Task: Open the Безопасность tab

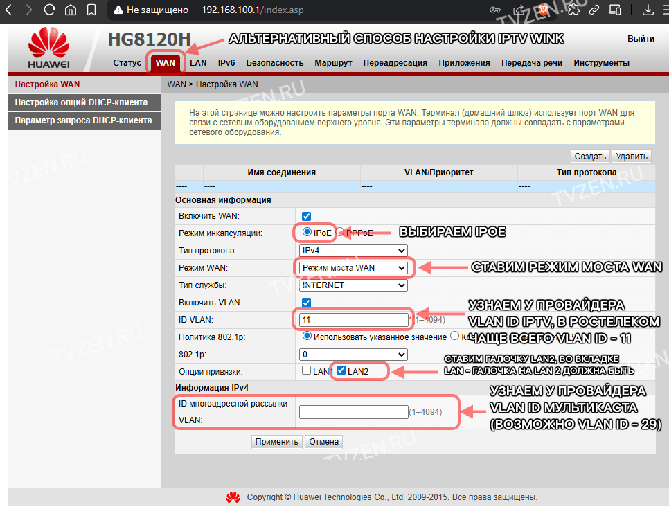Action: 275,63
